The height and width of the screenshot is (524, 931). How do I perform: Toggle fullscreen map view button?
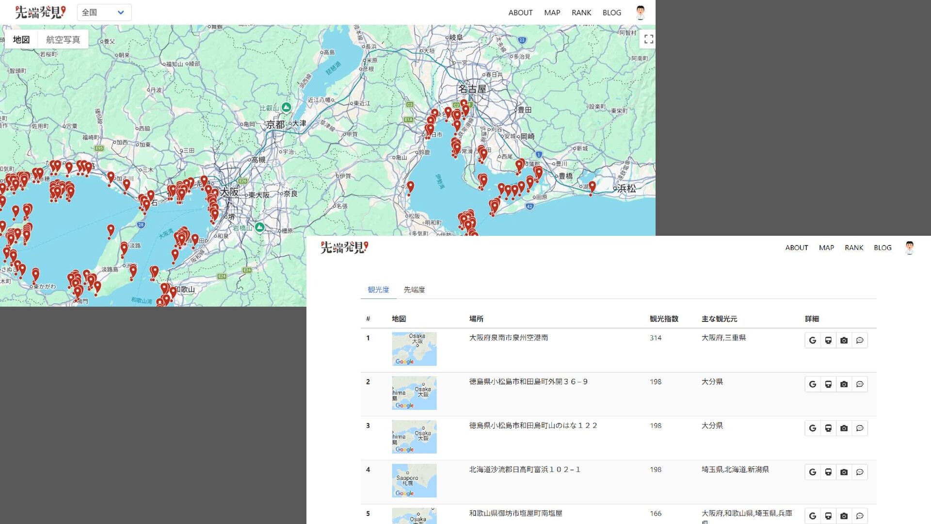648,39
